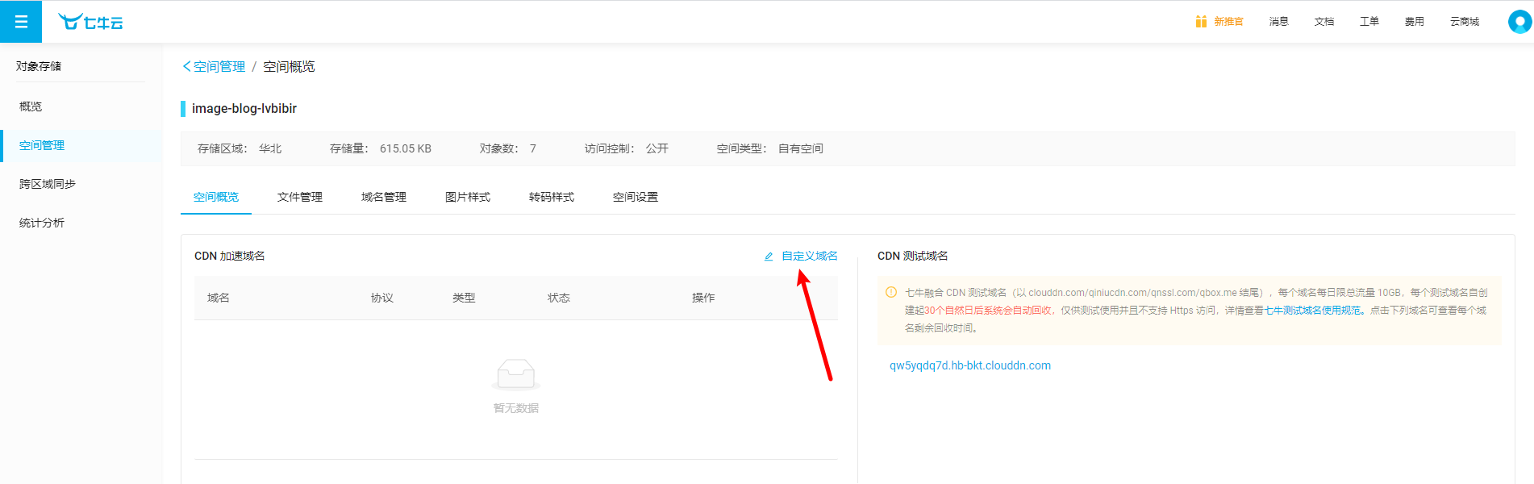The width and height of the screenshot is (1534, 484).
Task: Open the 空间设置 tab
Action: 636,197
